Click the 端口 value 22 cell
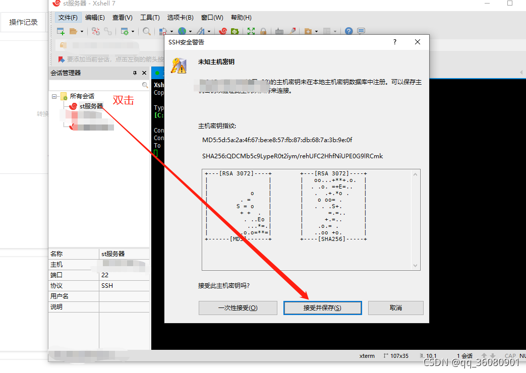This screenshot has height=373, width=526. point(124,275)
